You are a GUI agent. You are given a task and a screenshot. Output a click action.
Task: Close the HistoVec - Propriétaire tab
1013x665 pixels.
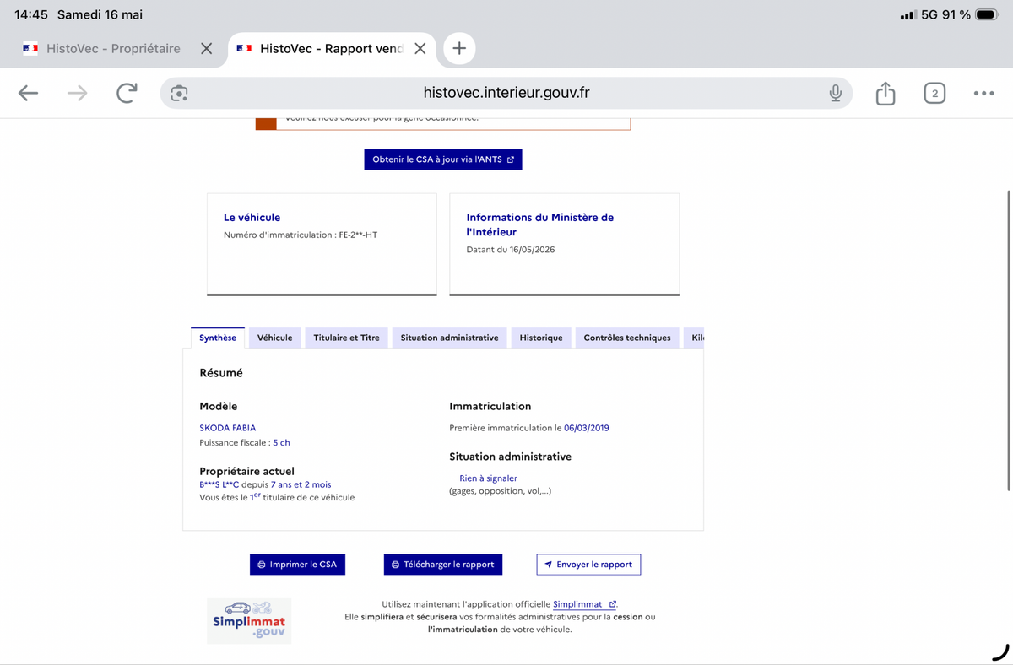[206, 49]
